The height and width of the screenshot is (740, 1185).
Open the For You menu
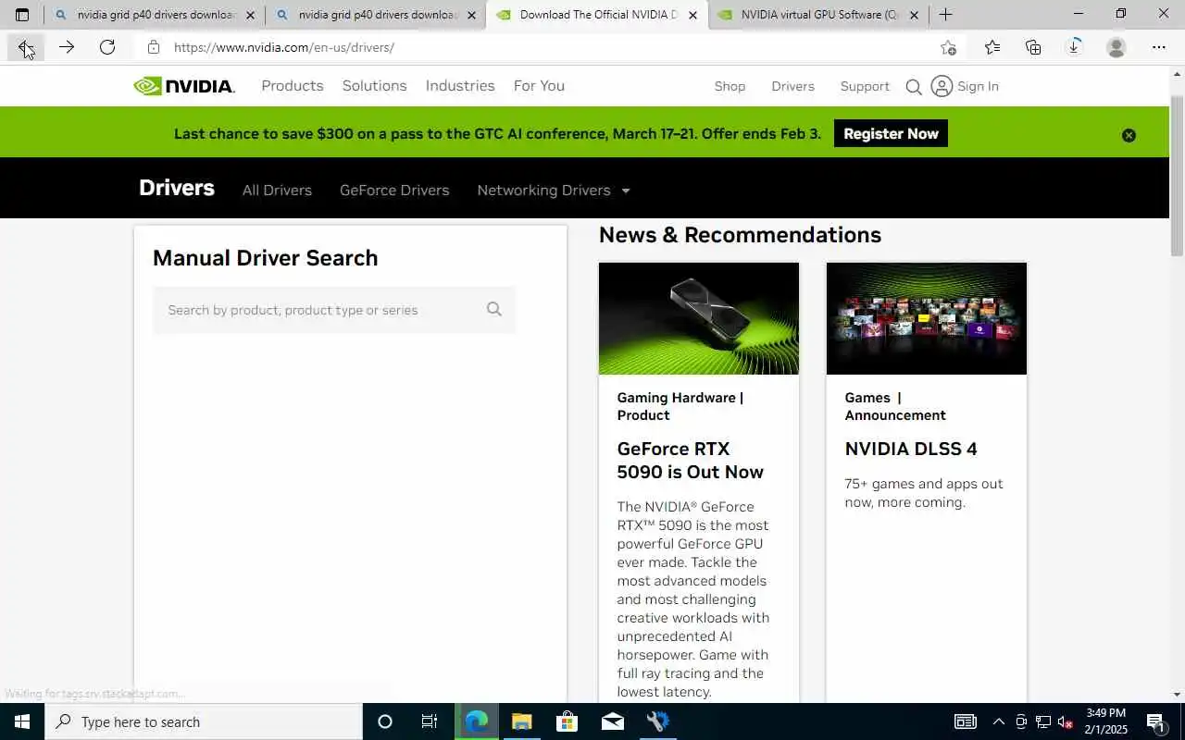[x=539, y=85]
